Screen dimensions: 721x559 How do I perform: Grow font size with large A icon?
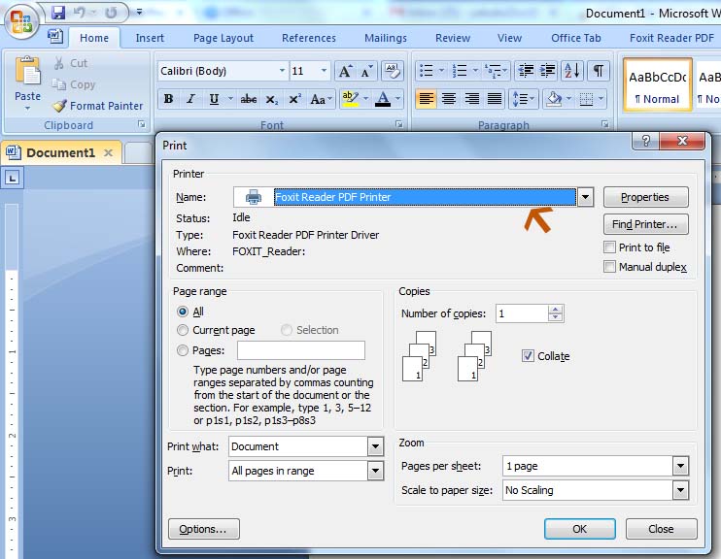click(345, 71)
